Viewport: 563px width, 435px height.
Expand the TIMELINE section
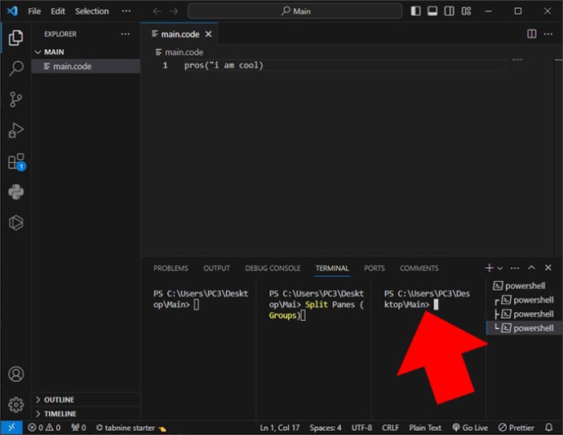tap(86, 414)
